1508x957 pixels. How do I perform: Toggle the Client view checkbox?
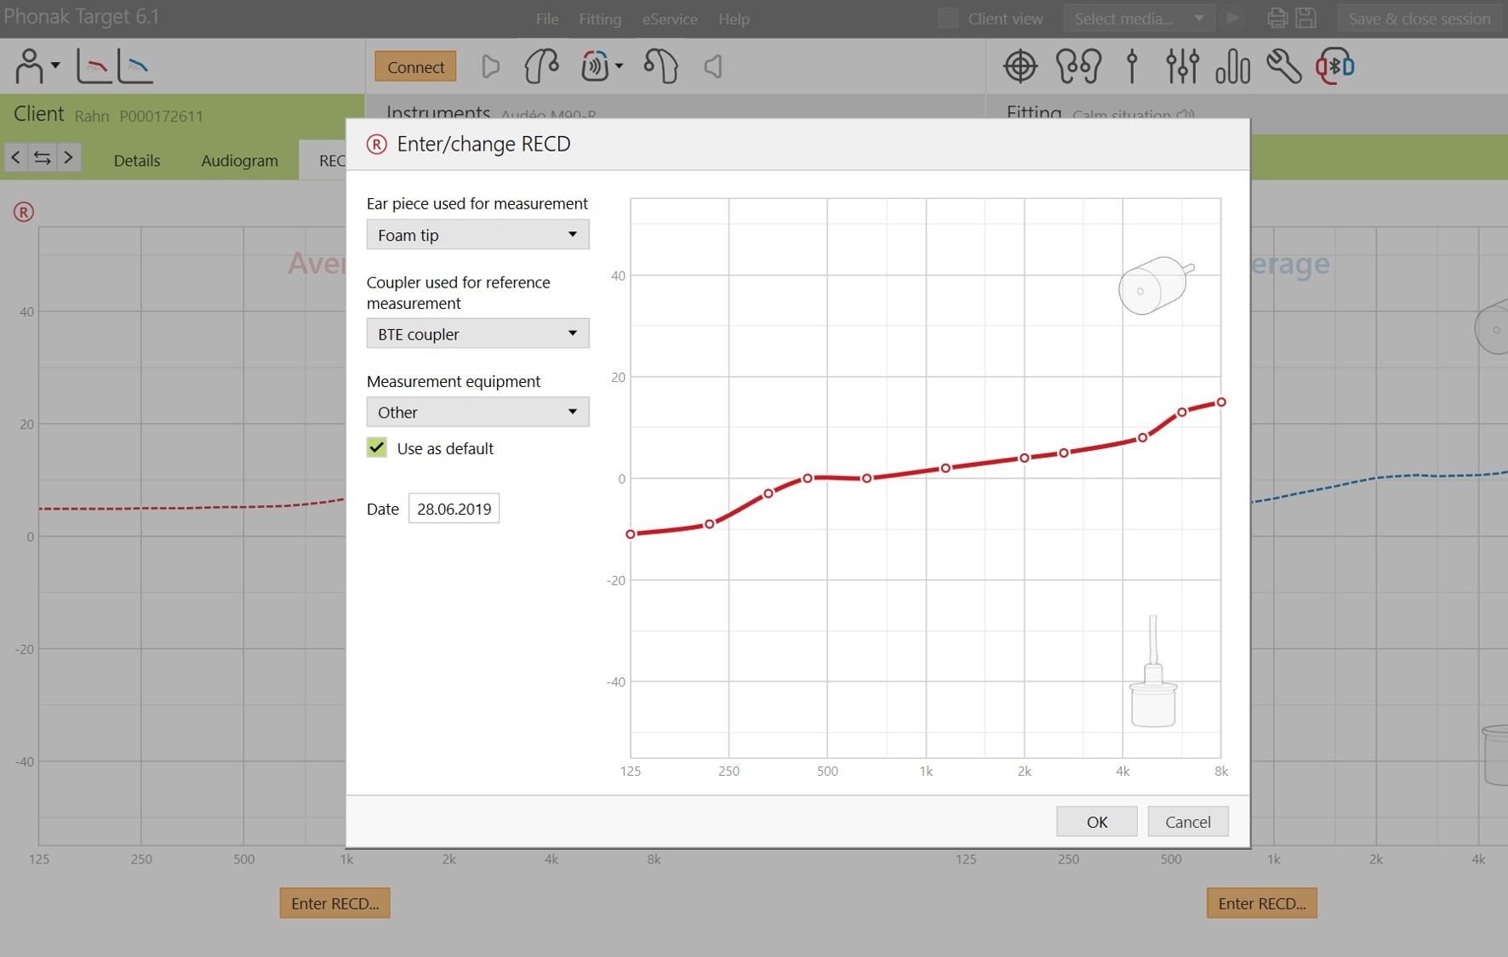pyautogui.click(x=946, y=17)
